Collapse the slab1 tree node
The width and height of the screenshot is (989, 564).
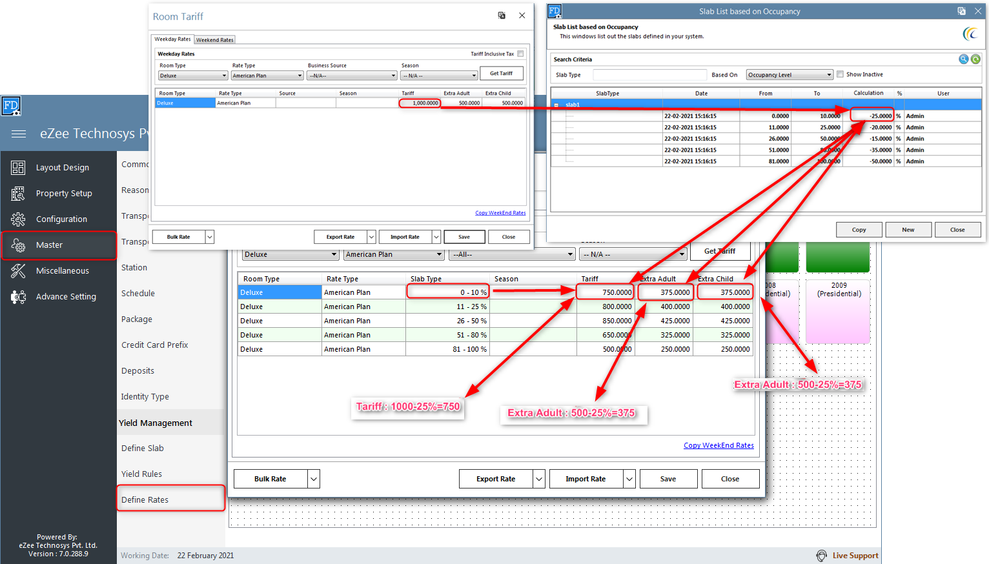coord(556,105)
